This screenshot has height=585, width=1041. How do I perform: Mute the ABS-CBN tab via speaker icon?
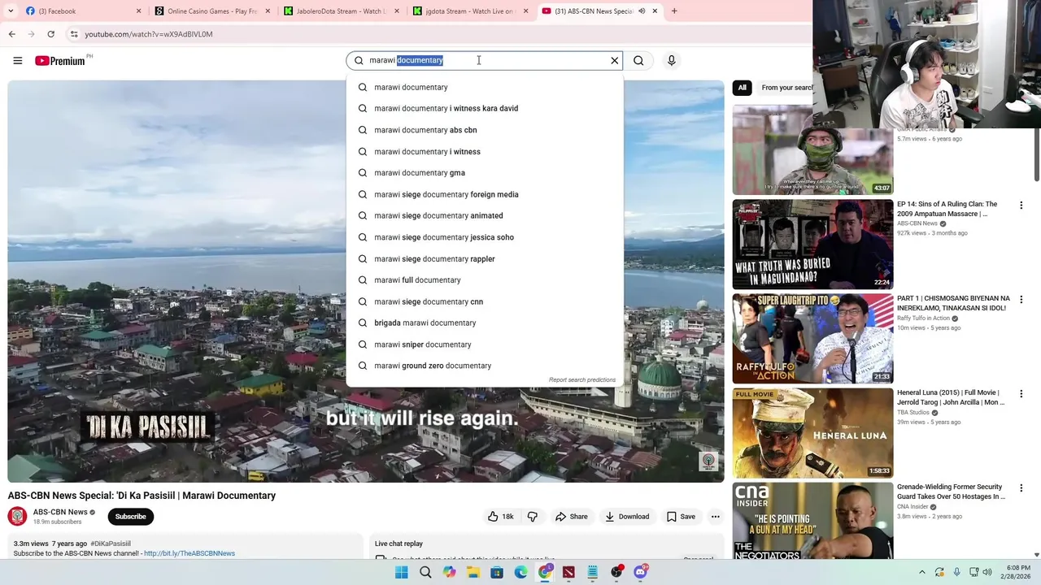pos(642,11)
